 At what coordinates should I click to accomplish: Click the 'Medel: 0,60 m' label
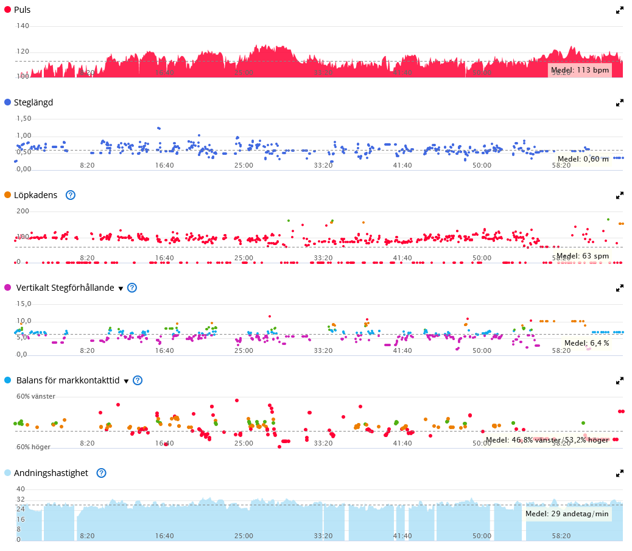[583, 159]
